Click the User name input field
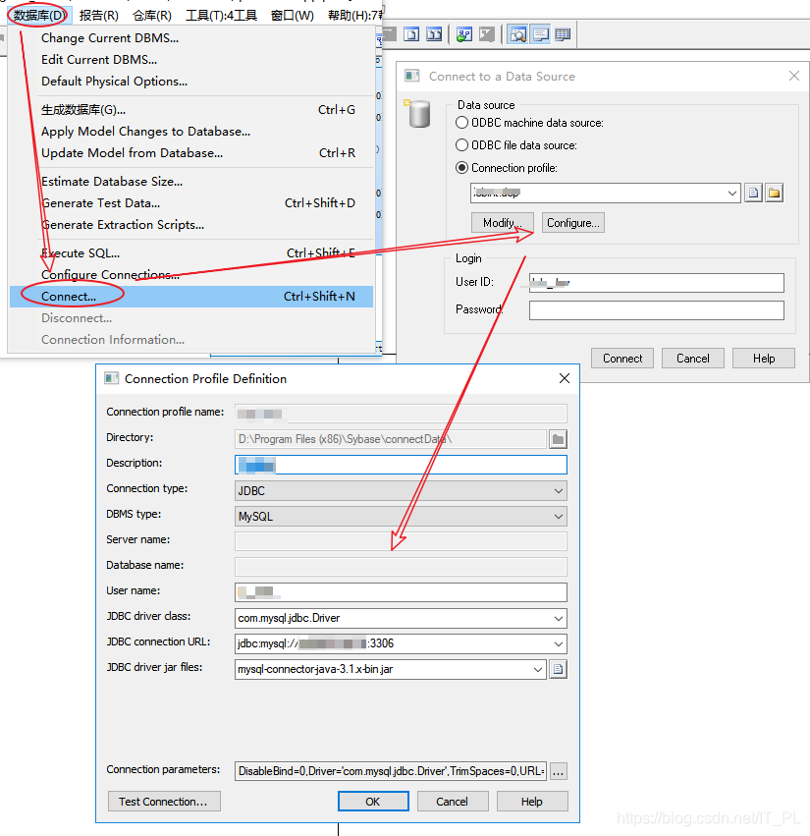The image size is (810, 836). (401, 592)
